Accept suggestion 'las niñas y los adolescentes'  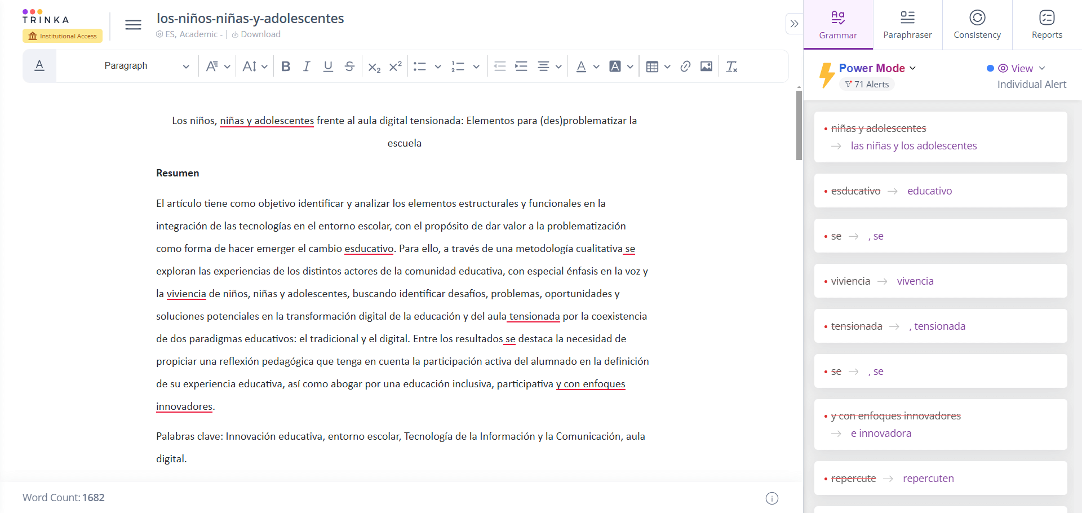[x=914, y=145]
